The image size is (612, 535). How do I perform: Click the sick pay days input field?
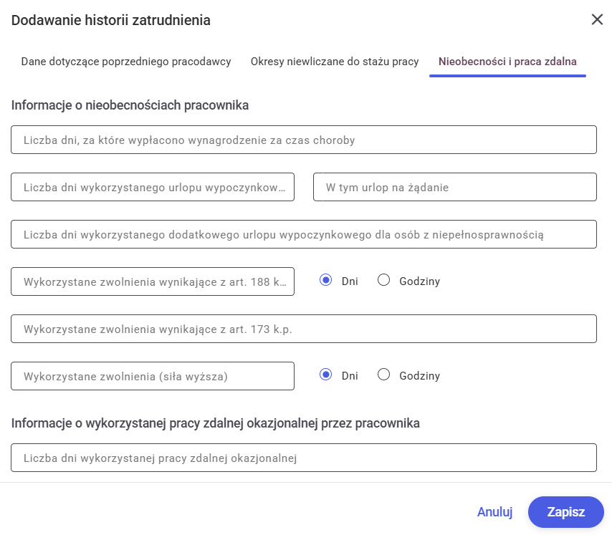[x=304, y=140]
